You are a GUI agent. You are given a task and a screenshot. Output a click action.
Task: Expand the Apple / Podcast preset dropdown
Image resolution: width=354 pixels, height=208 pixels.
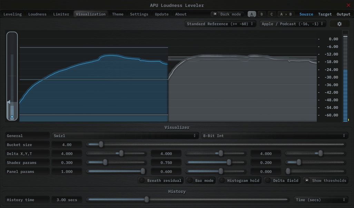(293, 24)
